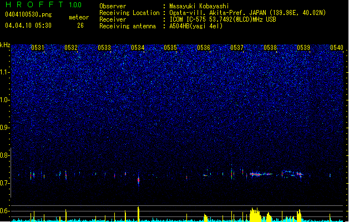
Task: Click the wide yellow intensity block after 0537
Action: 255,215
